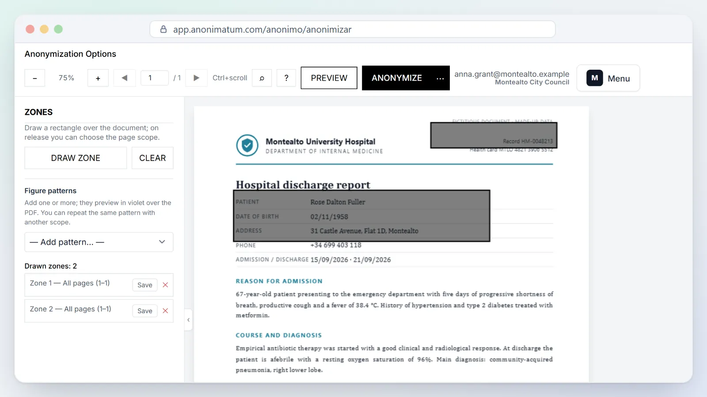Click the redacted zone over the record number

494,135
